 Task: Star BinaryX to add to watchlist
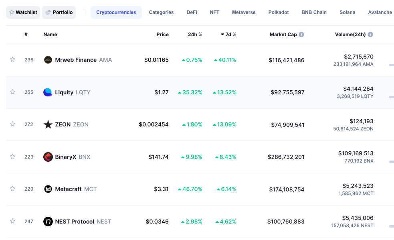tap(12, 157)
